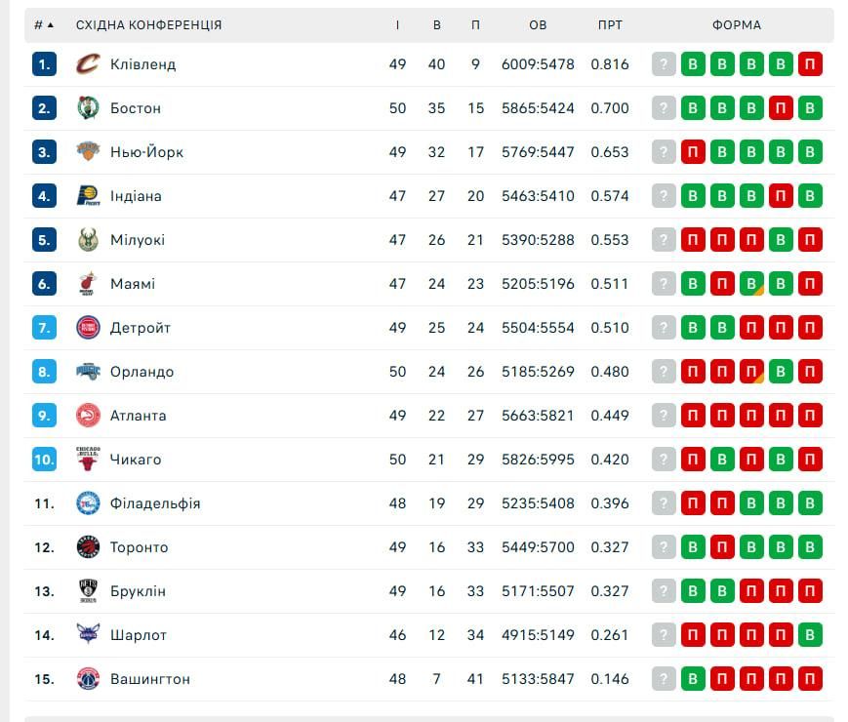Image resolution: width=848 pixels, height=722 pixels.
Task: Open the Філадельфія team link
Action: click(155, 503)
